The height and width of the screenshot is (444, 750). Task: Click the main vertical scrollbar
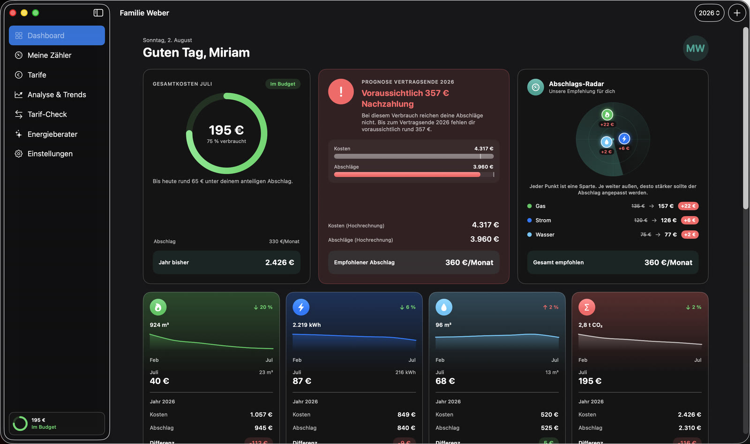coord(746,118)
